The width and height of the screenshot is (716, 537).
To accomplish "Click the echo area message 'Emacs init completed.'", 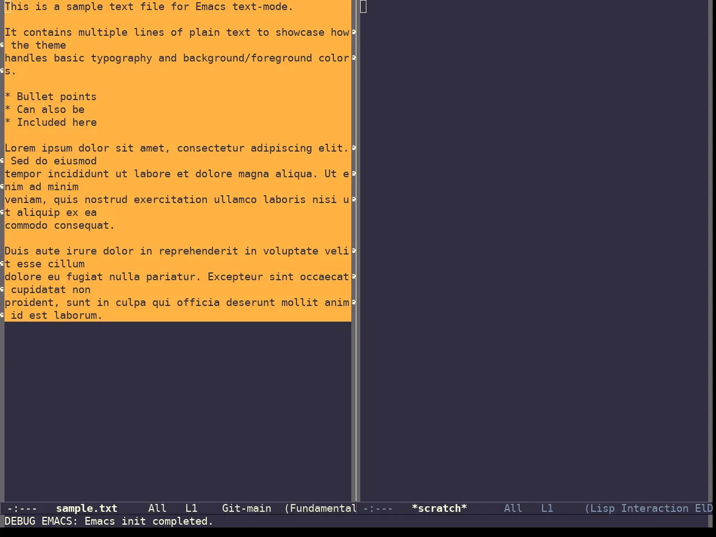I will click(x=149, y=521).
